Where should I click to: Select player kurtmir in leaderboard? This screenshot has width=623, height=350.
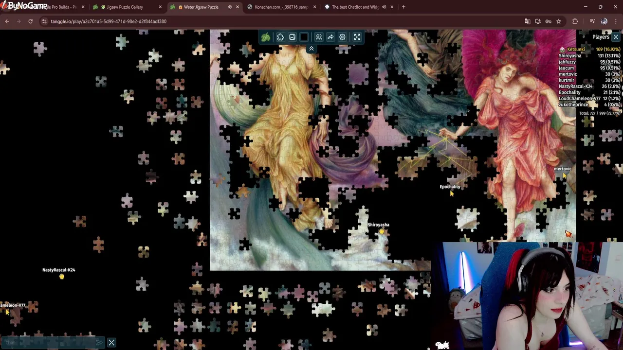pyautogui.click(x=590, y=80)
